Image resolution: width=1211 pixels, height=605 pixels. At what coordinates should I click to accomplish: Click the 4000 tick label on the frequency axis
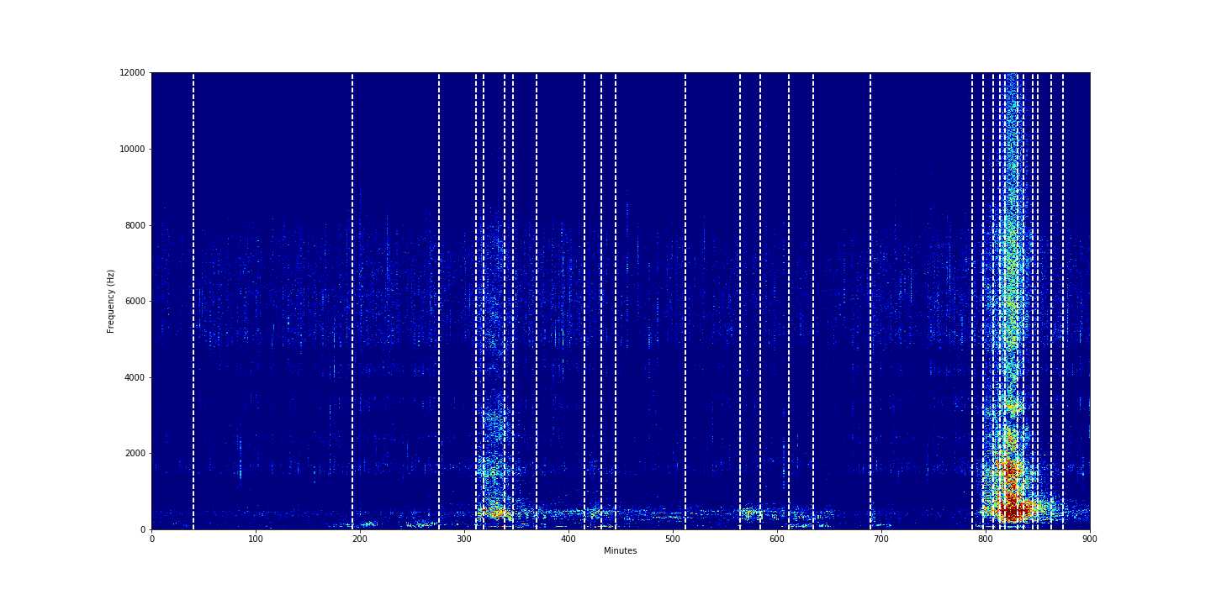click(135, 377)
